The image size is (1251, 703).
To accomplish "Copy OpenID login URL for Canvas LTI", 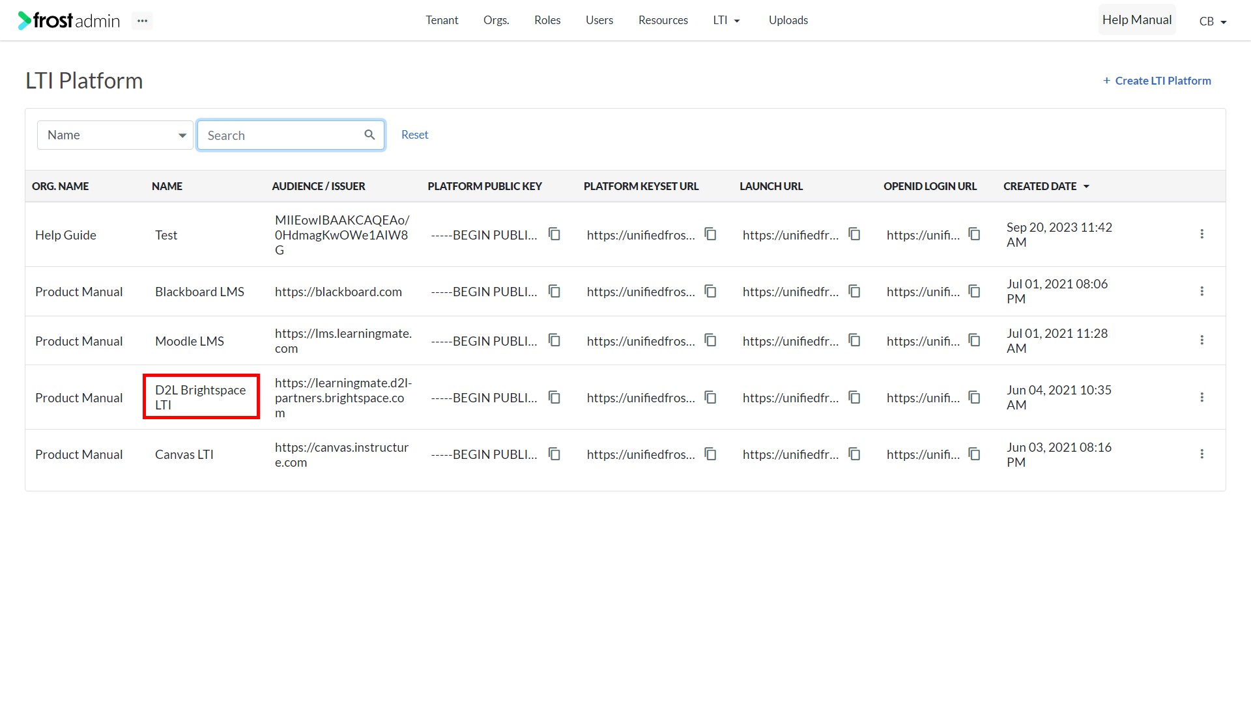I will (975, 454).
